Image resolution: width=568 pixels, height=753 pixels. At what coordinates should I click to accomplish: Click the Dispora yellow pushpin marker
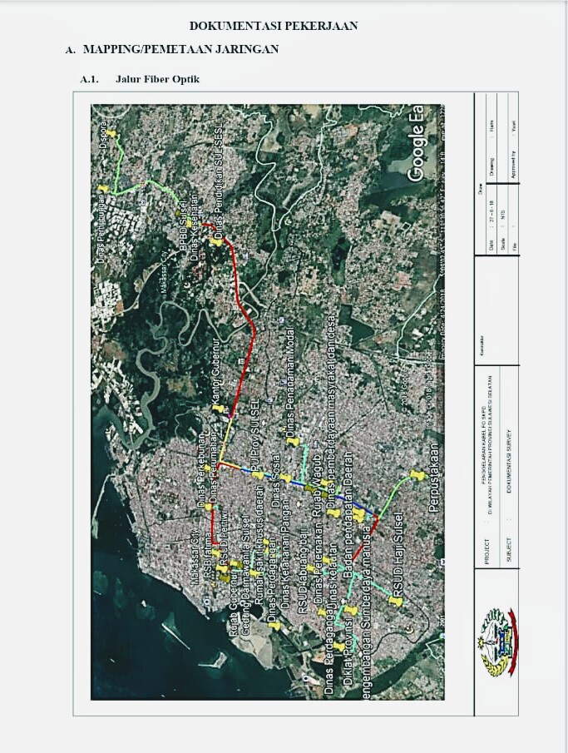(x=109, y=133)
